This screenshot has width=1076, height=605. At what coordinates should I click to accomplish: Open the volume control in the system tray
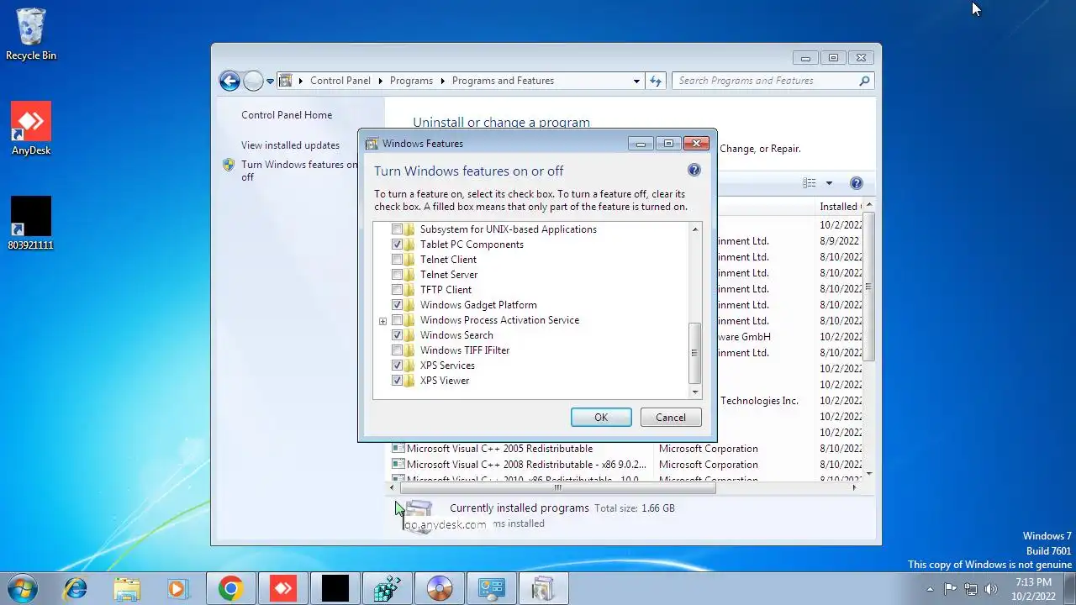point(991,589)
